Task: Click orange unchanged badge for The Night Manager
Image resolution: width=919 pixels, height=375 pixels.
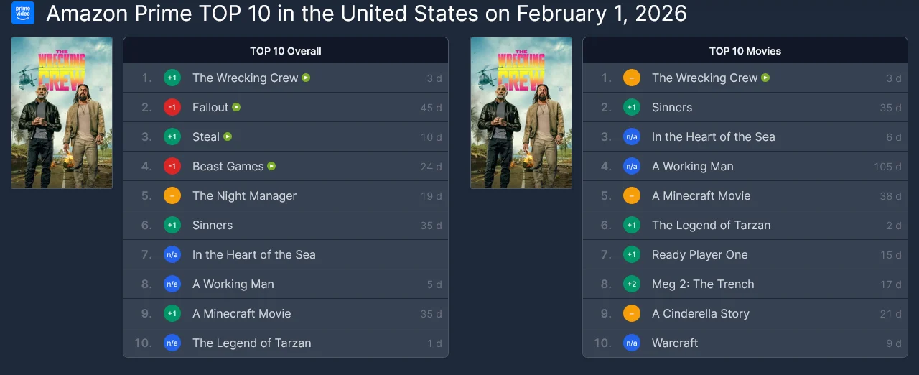Action: tap(172, 195)
